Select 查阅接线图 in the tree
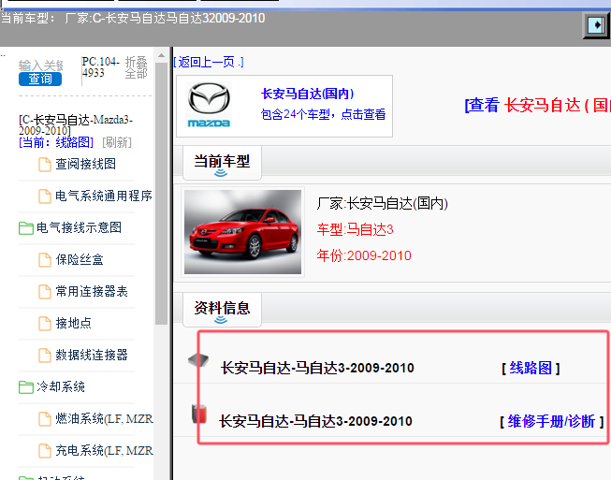The height and width of the screenshot is (480, 611). coord(86,164)
